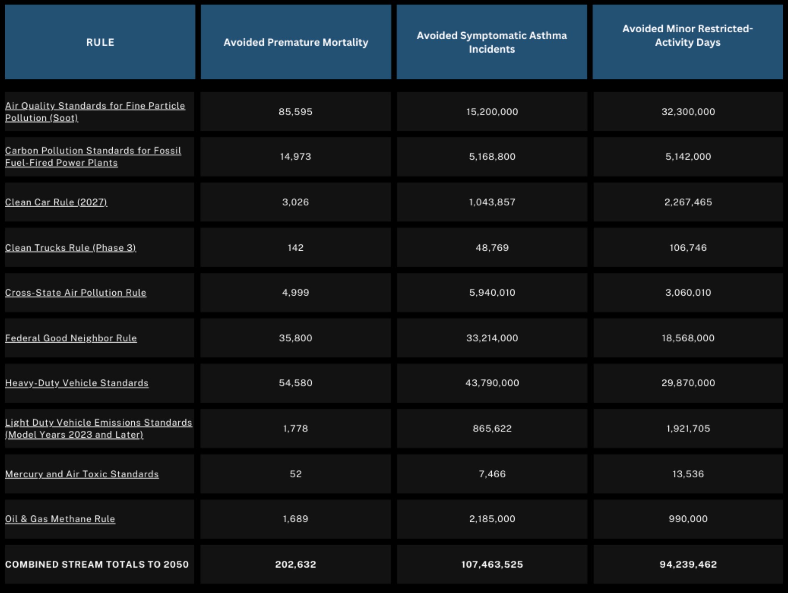
Task: Select the 43,790,000 Heavy-Duty asthma value
Action: pyautogui.click(x=492, y=383)
